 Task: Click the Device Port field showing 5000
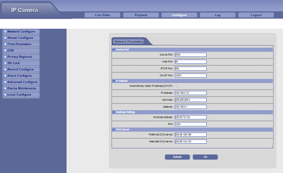[190, 55]
